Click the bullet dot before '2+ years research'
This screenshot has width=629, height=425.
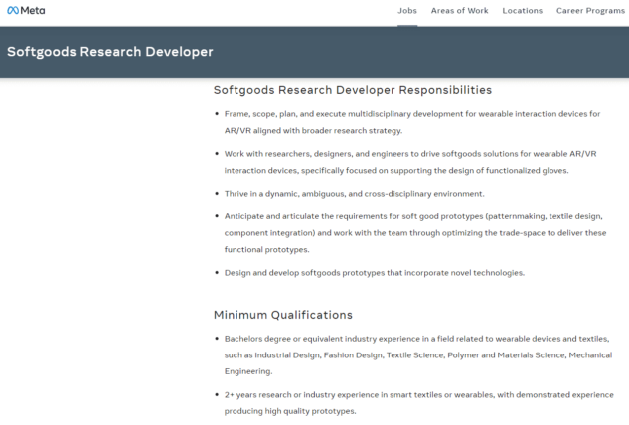tap(218, 395)
